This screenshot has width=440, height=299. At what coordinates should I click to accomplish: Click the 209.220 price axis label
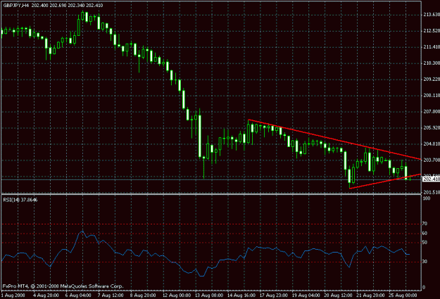click(x=432, y=79)
